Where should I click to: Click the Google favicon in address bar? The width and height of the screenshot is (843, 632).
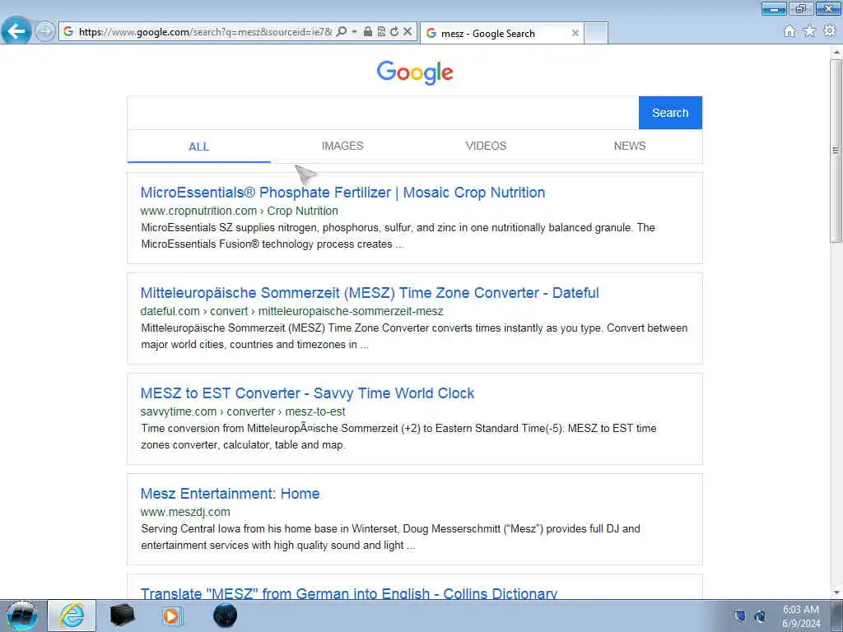pos(68,32)
